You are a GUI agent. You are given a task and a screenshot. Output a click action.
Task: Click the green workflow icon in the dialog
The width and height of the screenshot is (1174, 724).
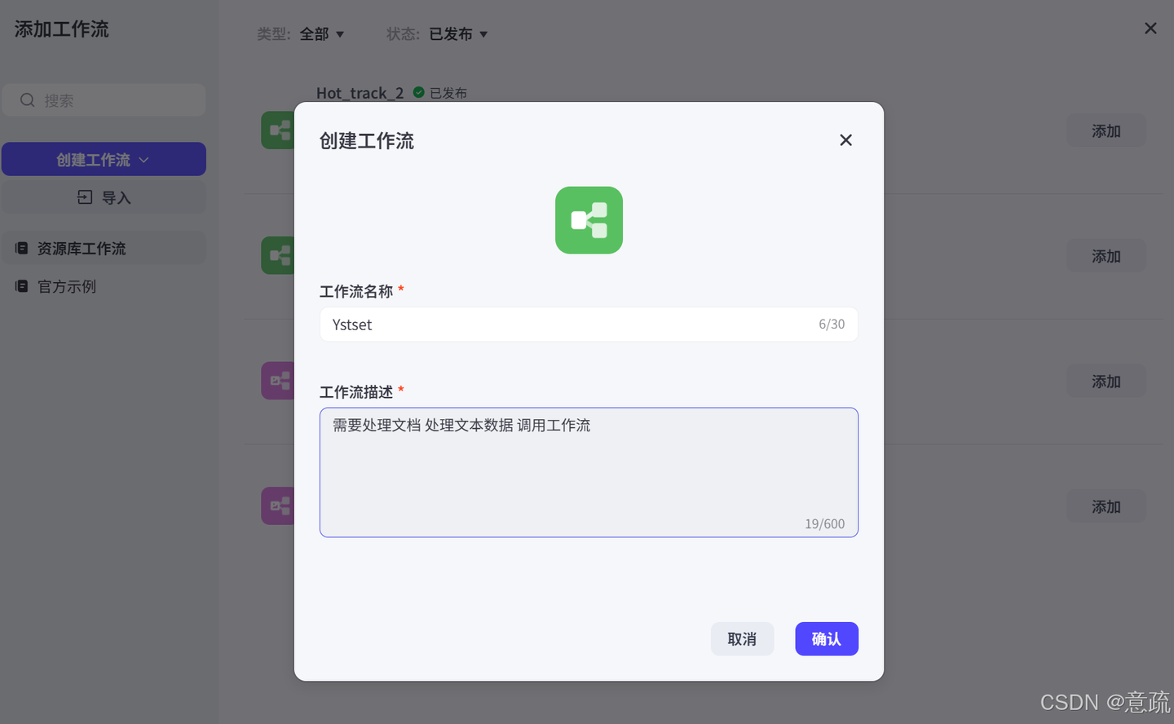589,220
